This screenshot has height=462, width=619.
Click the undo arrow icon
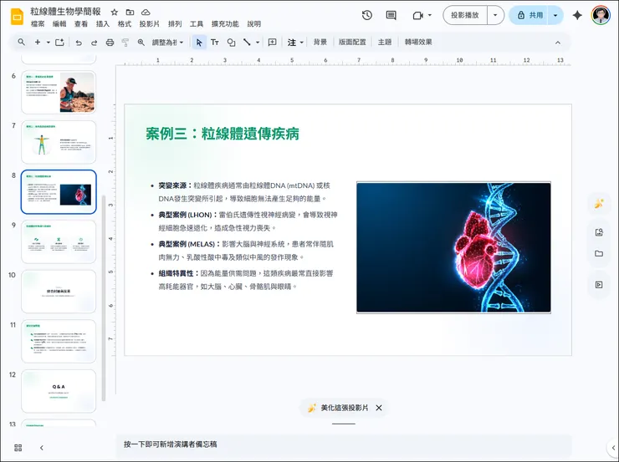coord(79,42)
